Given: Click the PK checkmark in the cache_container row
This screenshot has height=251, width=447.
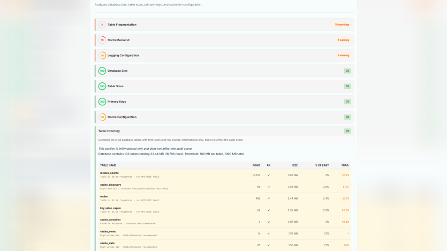Looking at the screenshot, I should pos(269,222).
